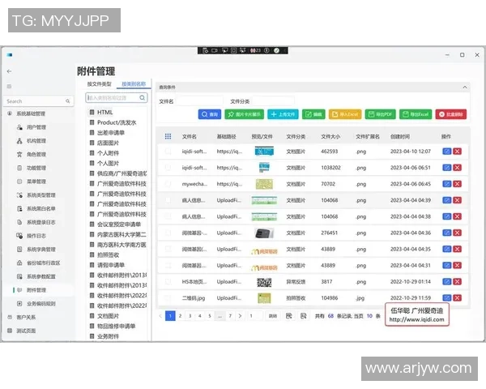
Task: Click the second pagination export icon
Action: (304, 316)
